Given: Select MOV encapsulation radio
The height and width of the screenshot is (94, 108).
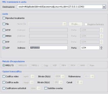Looking at the screenshot, I should coord(69,65).
